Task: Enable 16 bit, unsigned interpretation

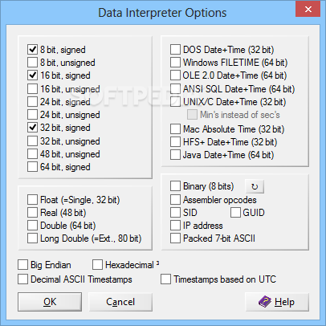Action: coord(32,89)
